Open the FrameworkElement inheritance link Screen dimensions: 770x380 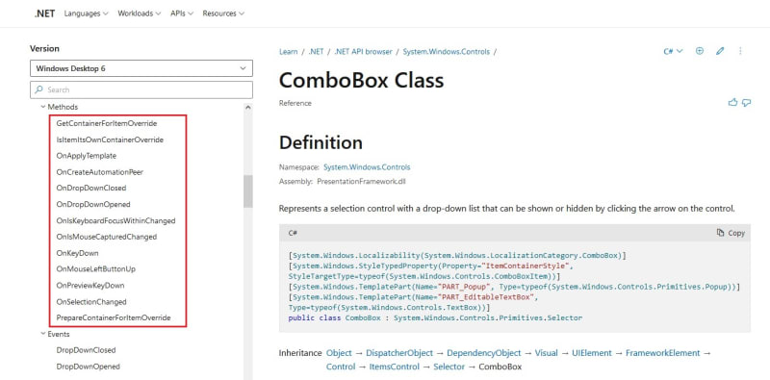point(663,353)
